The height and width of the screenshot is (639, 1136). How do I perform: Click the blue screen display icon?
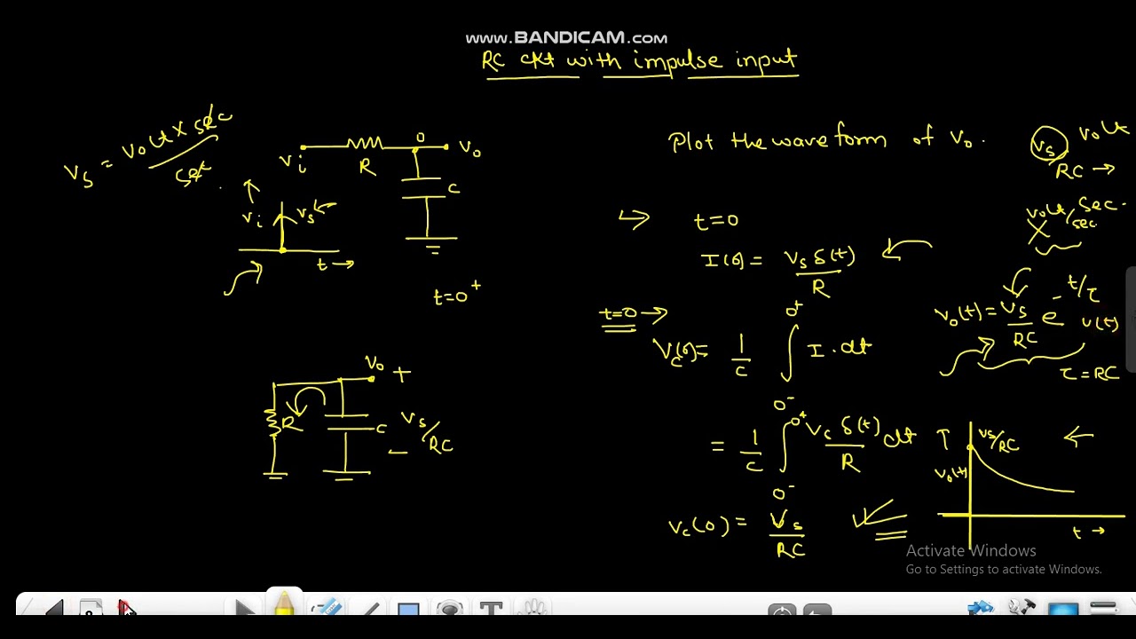[1062, 609]
